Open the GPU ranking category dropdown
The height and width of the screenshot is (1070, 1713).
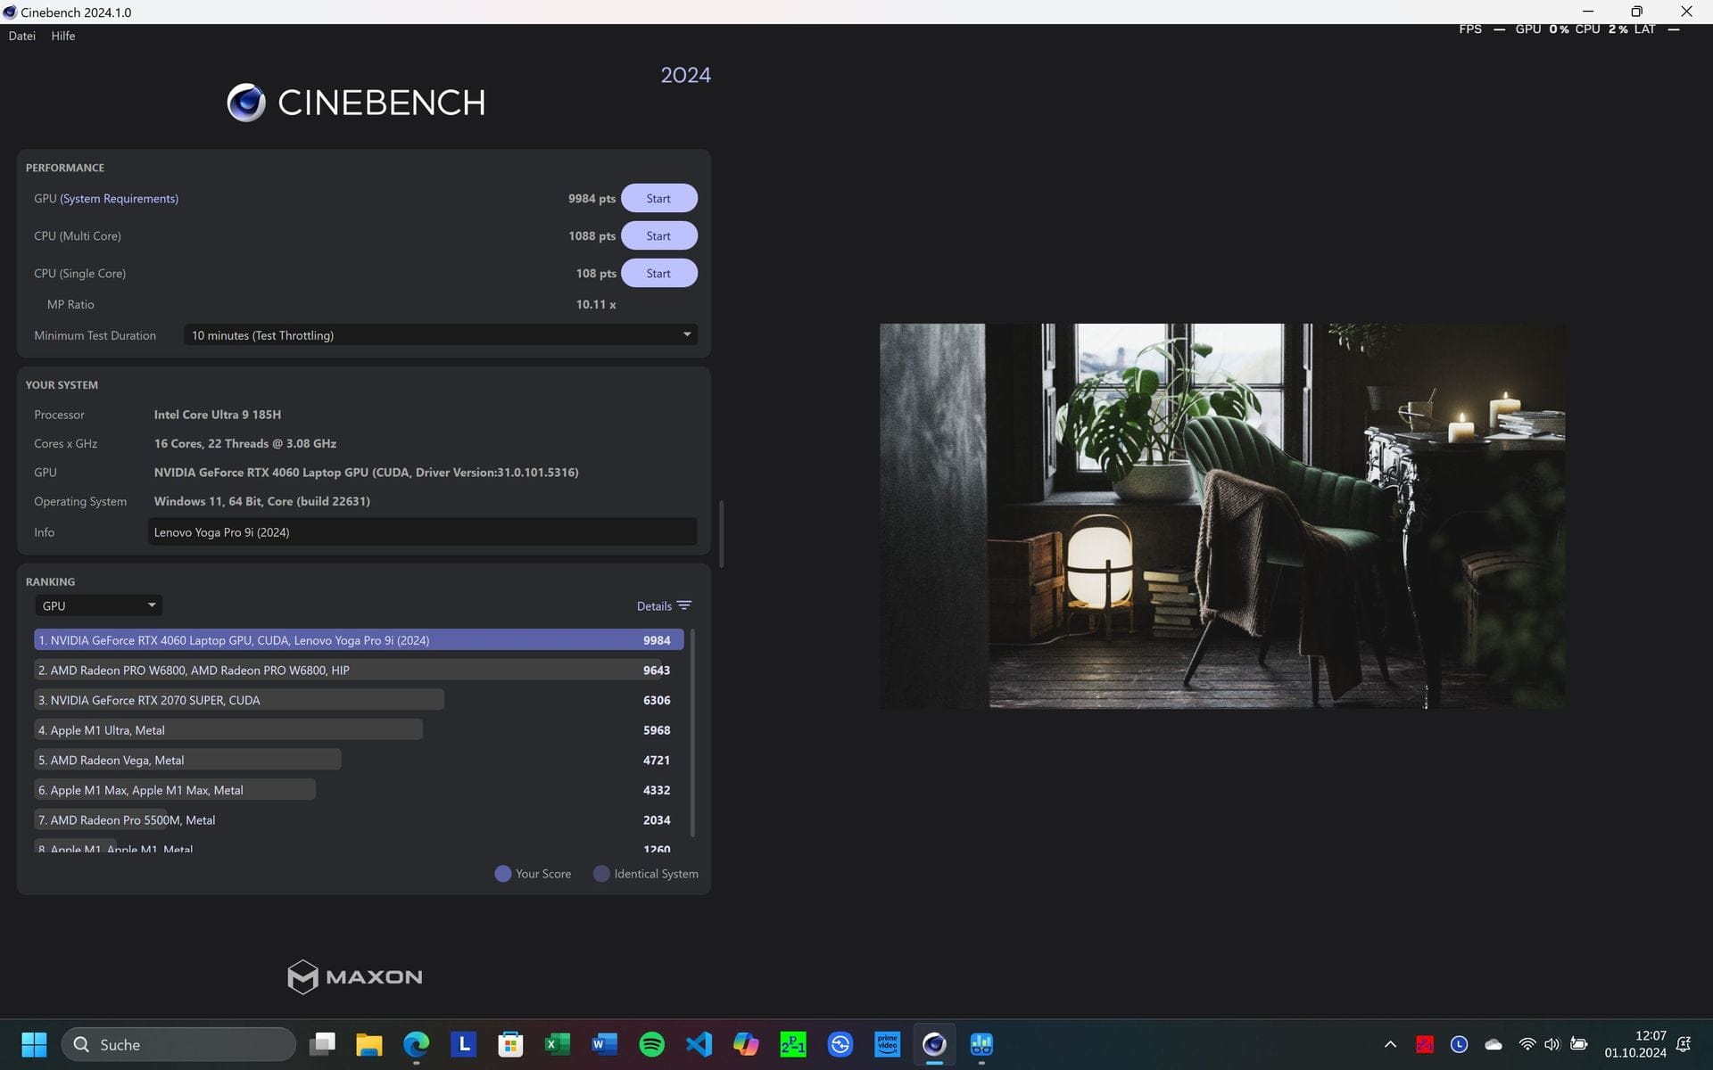98,605
